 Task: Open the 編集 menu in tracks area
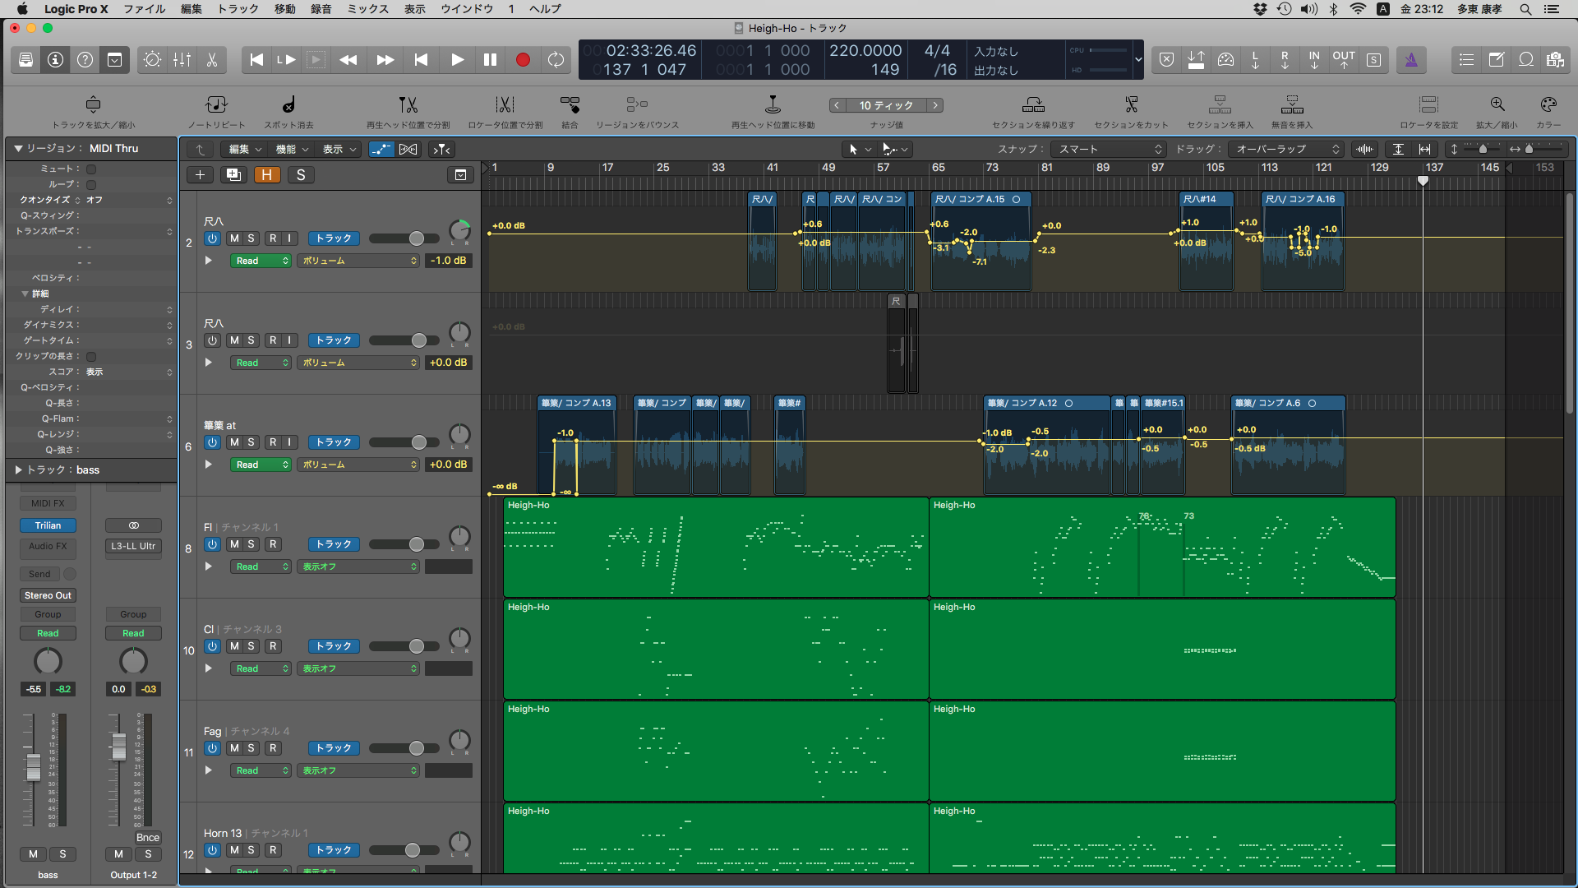[x=243, y=149]
